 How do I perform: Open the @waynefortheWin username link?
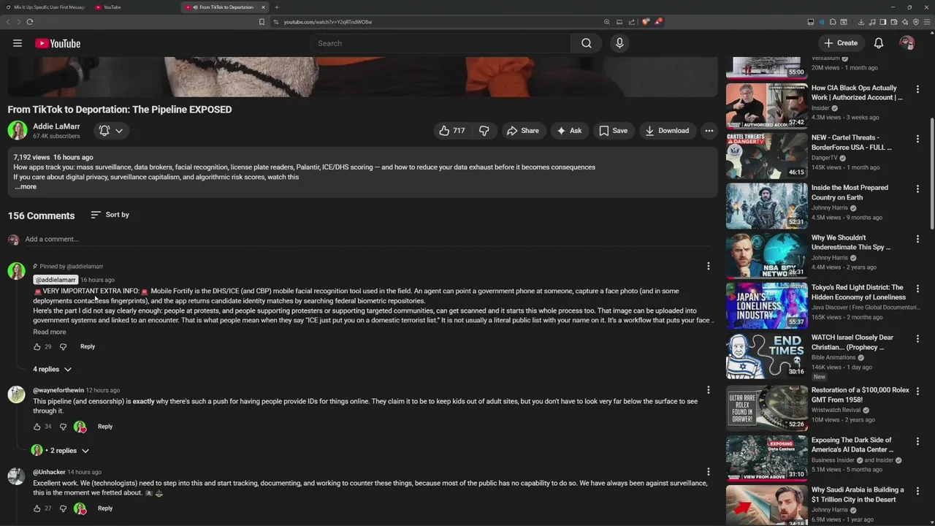pos(58,390)
